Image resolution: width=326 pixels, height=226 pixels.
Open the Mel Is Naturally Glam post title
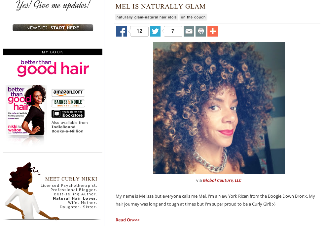point(160,7)
